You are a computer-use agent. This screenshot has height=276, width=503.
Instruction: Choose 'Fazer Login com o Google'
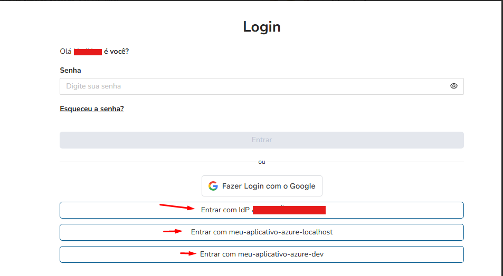(262, 186)
